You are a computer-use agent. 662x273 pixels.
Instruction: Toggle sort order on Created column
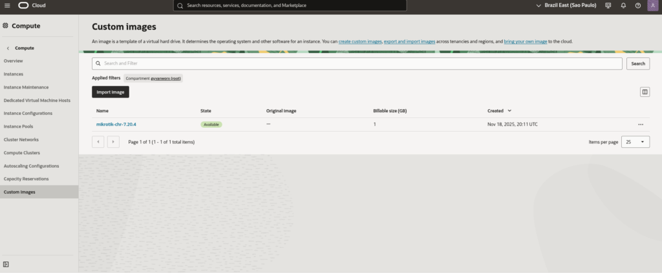tap(509, 111)
